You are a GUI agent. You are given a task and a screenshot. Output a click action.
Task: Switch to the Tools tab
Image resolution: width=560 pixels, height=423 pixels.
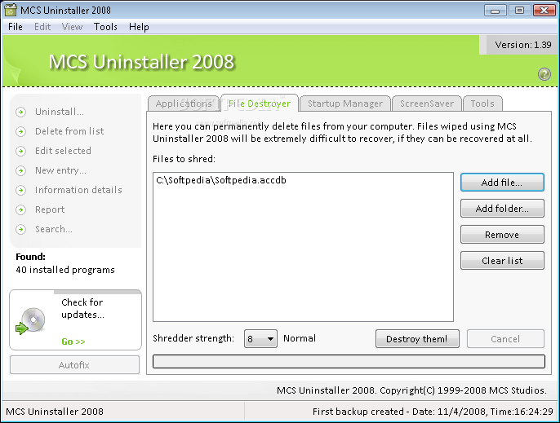pos(482,104)
